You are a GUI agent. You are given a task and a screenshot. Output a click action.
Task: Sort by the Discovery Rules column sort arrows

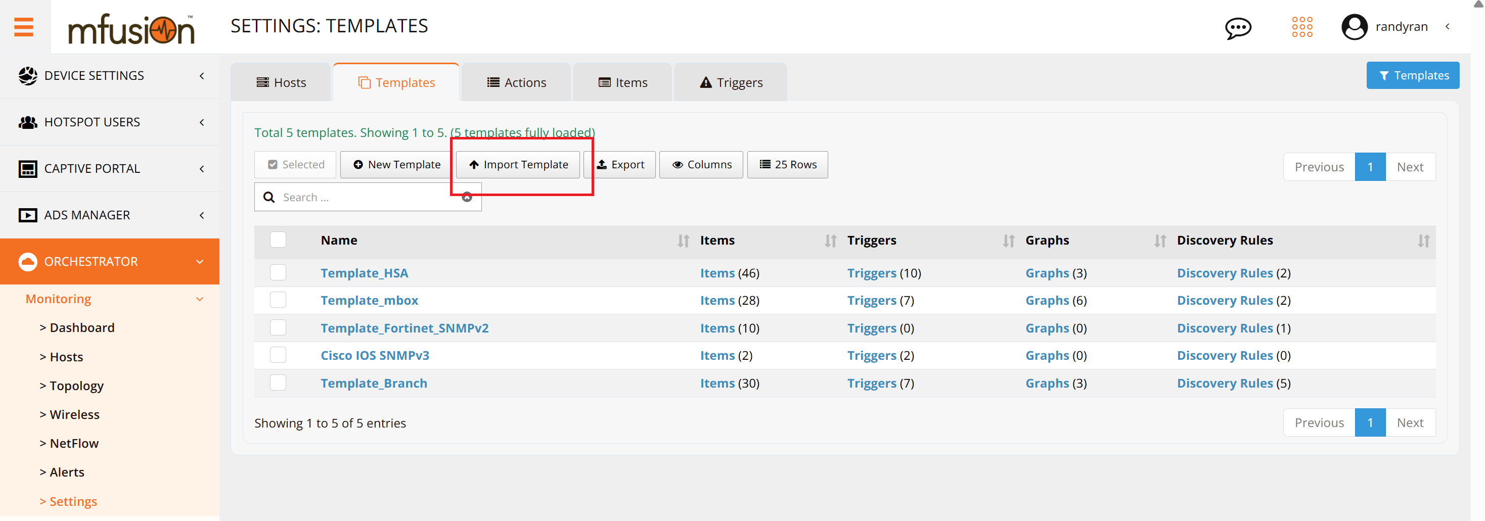click(x=1423, y=241)
